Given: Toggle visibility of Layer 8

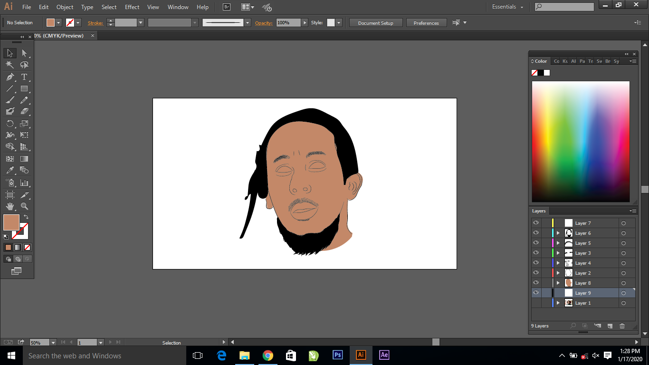Looking at the screenshot, I should point(536,283).
